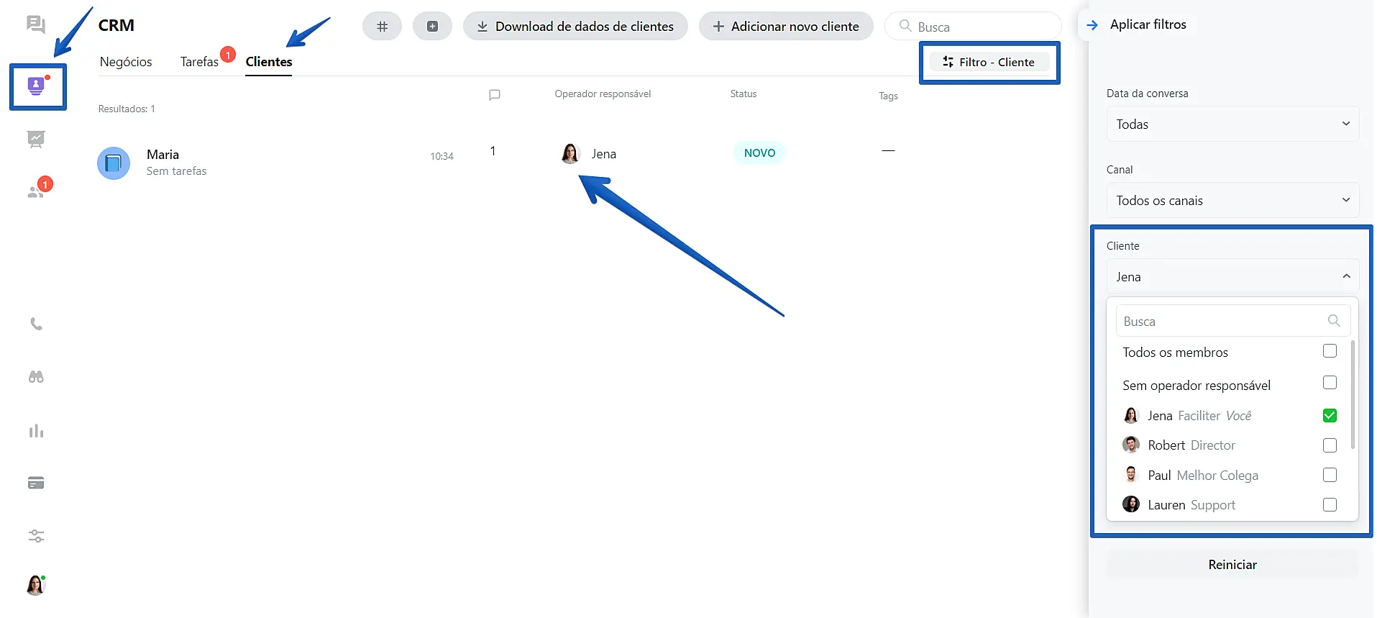Switch to the Tarefas tab

[199, 62]
